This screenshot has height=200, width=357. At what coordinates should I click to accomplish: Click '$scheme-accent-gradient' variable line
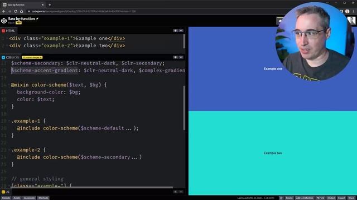[98, 71]
